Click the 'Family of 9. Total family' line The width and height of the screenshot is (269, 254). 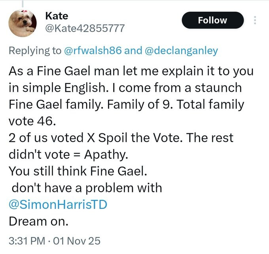126,105
